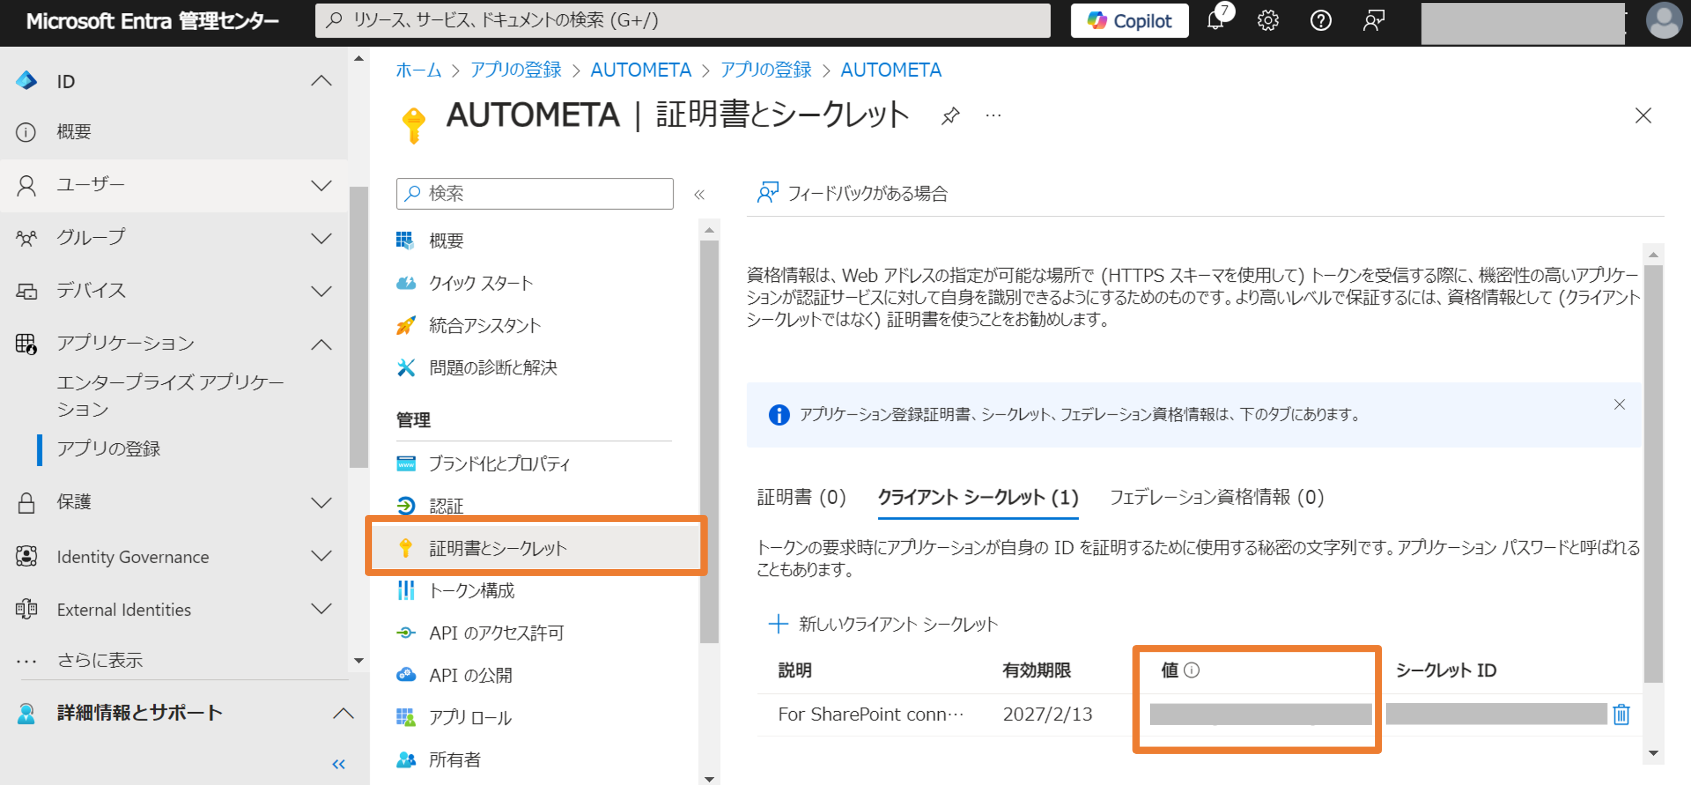
Task: Click the left navigation scrollbar thumb
Action: point(358,327)
